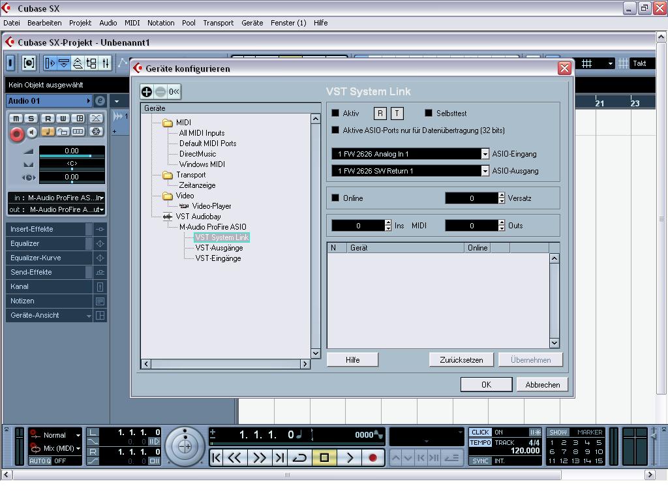Click the Versatz offset value field
The height and width of the screenshot is (501, 668).
click(471, 198)
